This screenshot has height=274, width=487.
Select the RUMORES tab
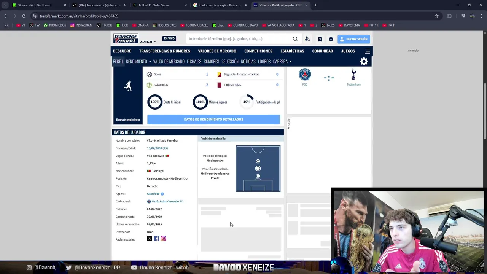211,62
